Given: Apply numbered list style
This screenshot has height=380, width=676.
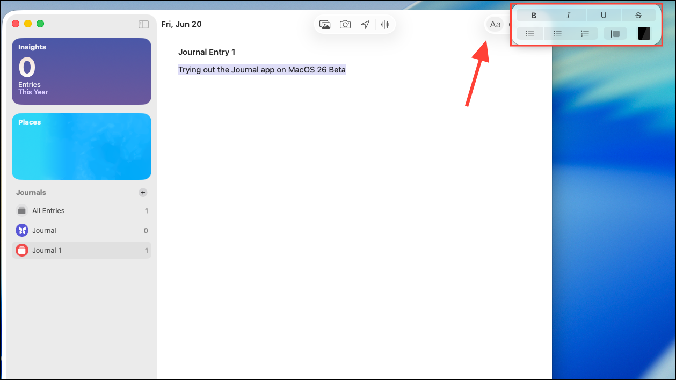Looking at the screenshot, I should click(585, 33).
